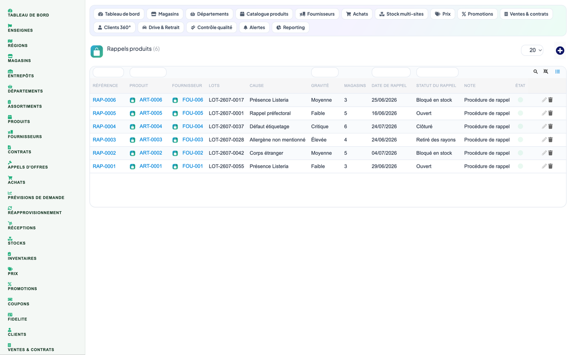Viewport: 573px width, 355px height.
Task: Click the Rappels produits shopping bag icon
Action: [x=96, y=52]
